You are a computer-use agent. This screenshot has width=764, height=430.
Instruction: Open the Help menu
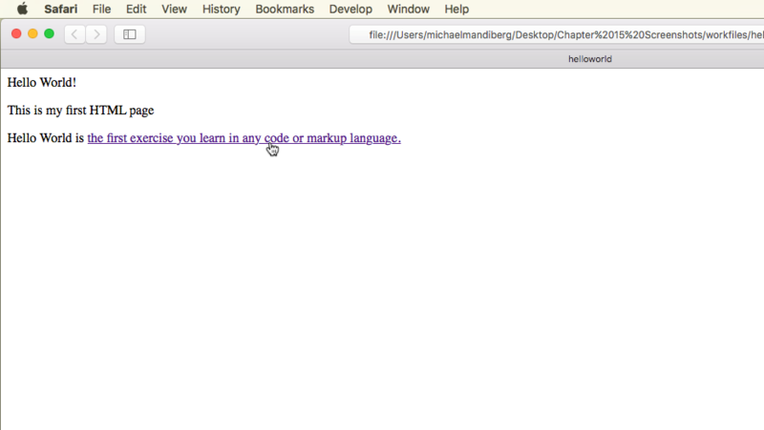click(x=456, y=9)
